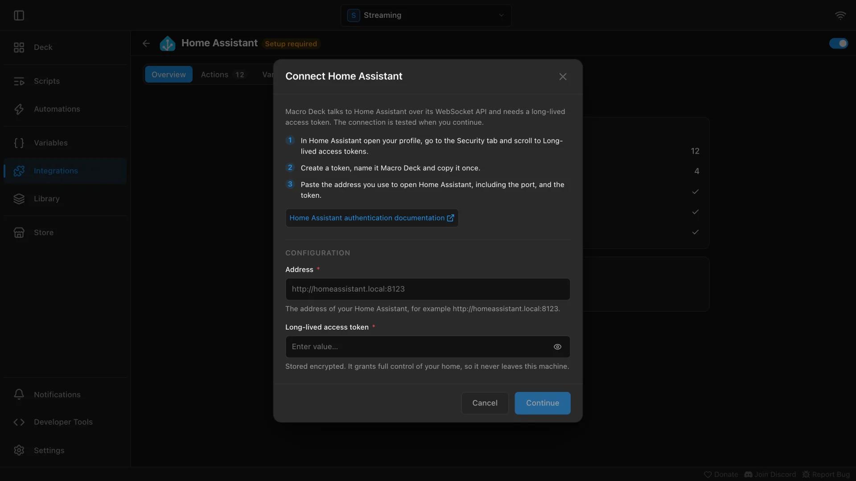The width and height of the screenshot is (856, 481).
Task: Focus the Long-lived access token field
Action: (428, 346)
